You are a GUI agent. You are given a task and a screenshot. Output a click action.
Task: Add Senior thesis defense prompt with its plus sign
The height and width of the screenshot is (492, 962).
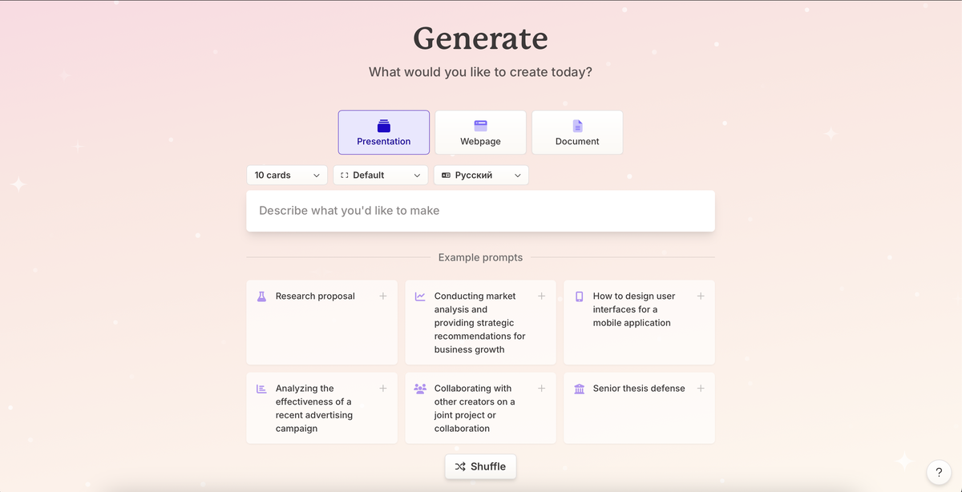point(701,388)
